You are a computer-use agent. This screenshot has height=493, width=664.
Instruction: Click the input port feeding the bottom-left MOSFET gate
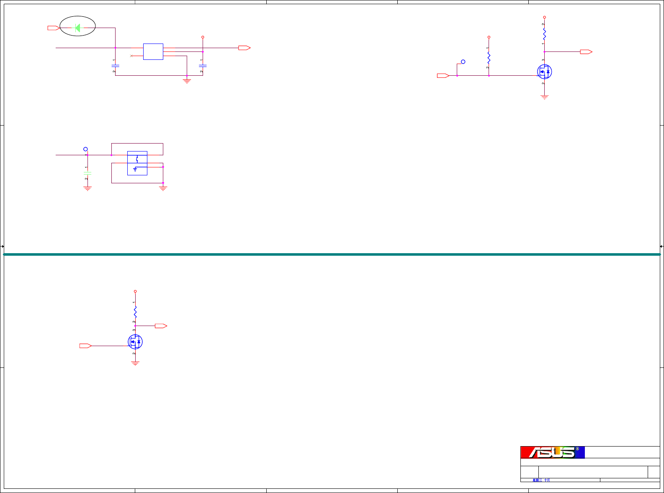pos(86,346)
